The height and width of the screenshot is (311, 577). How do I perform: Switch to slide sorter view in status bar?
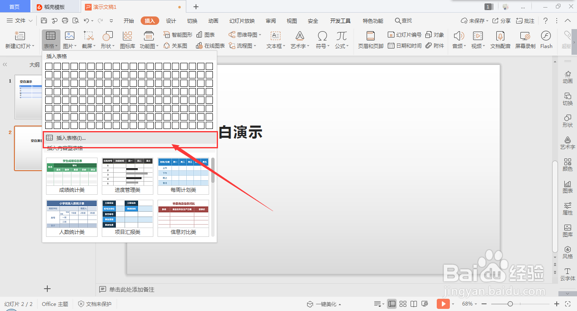click(x=403, y=303)
